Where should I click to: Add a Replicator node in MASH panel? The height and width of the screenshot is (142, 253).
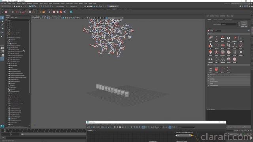[x=223, y=52]
